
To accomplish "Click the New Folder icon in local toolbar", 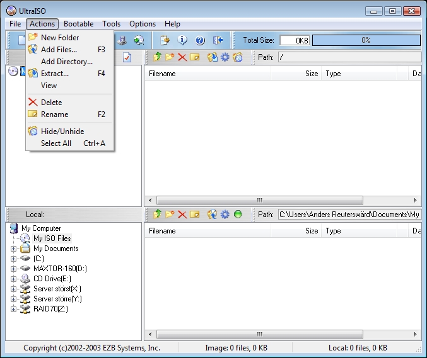I will [170, 215].
